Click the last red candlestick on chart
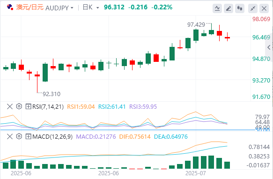 point(228,37)
